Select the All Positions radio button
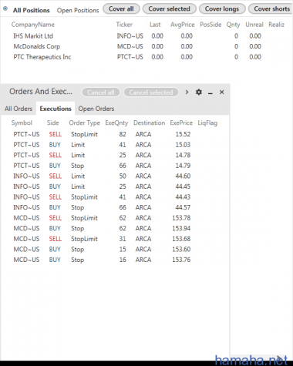This screenshot has width=293, height=366. pos(5,8)
